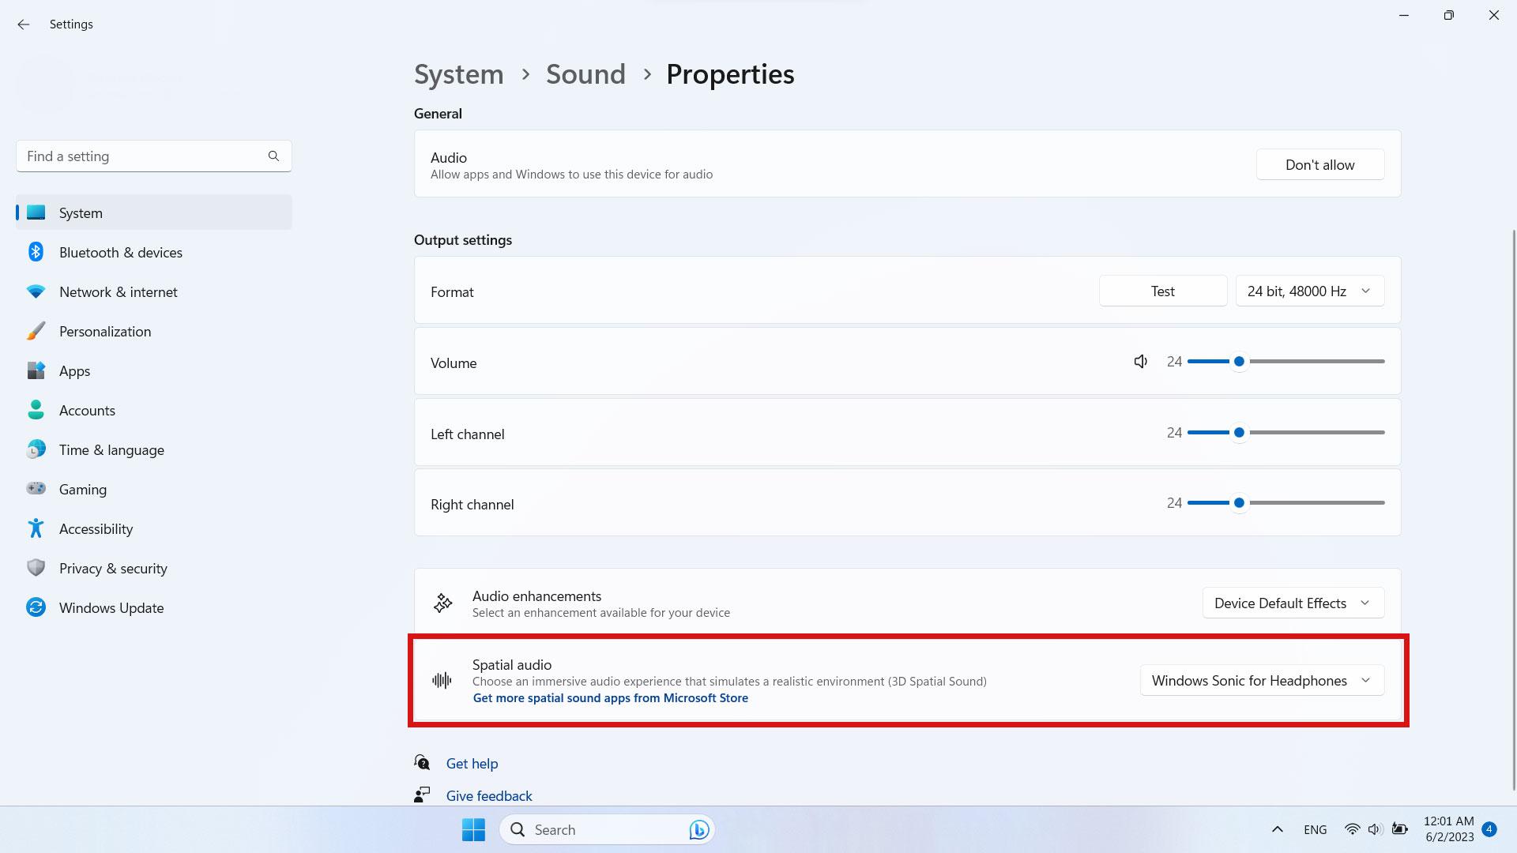Navigate to Sound in the breadcrumb
Viewport: 1517px width, 853px height.
tap(585, 74)
